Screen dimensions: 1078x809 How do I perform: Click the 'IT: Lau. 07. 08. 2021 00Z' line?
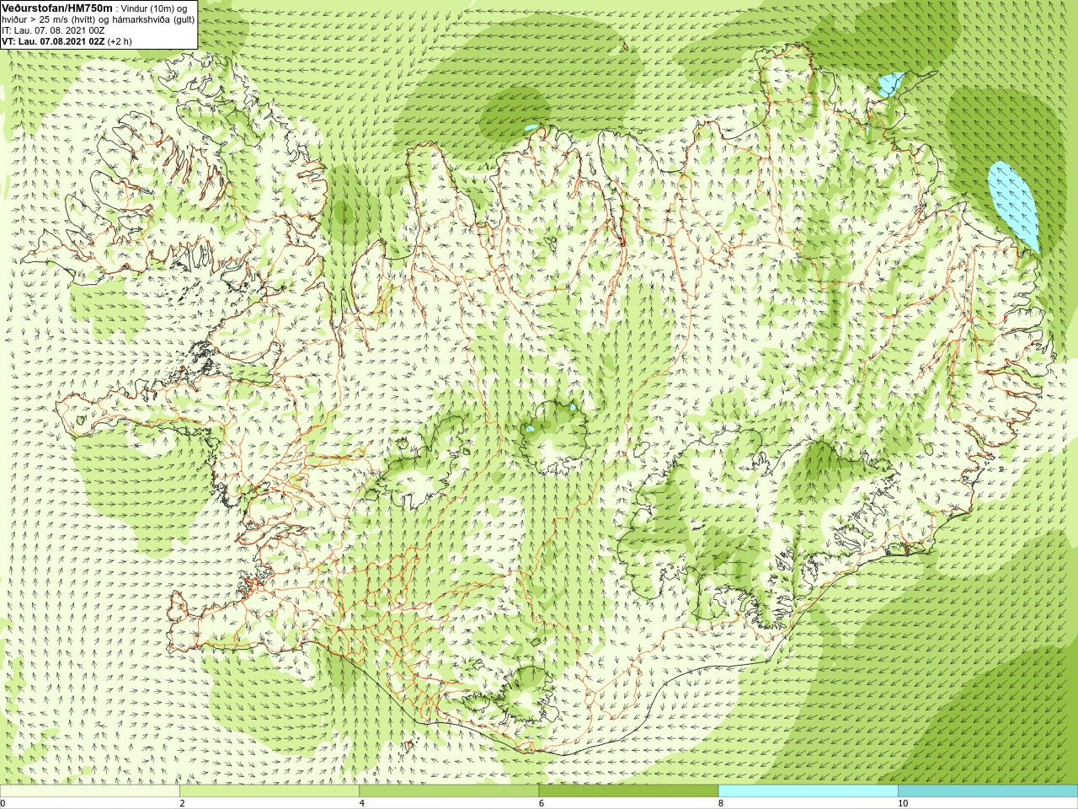pyautogui.click(x=53, y=30)
